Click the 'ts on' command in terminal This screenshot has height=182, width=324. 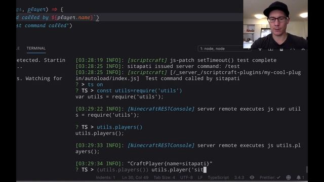[x=95, y=84]
